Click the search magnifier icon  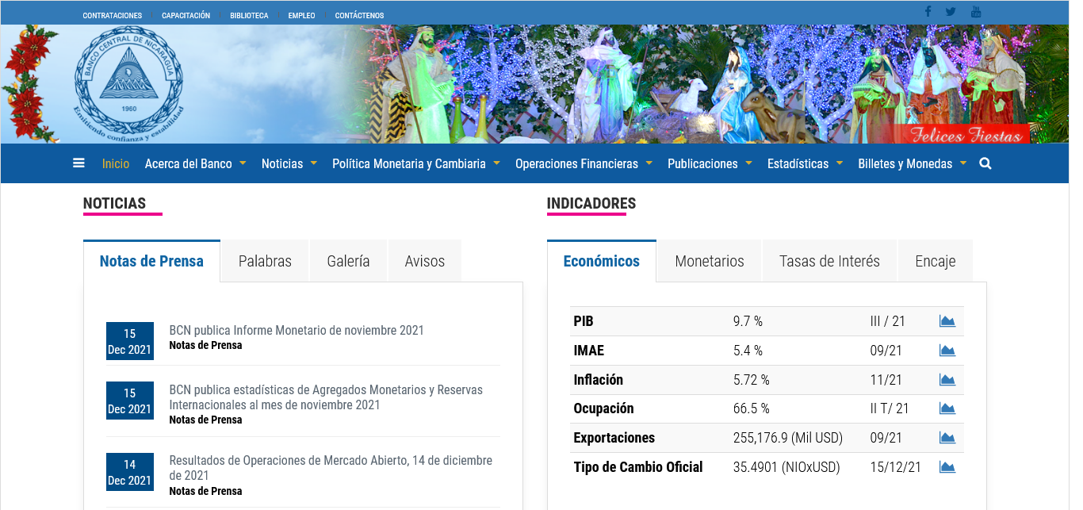[985, 163]
